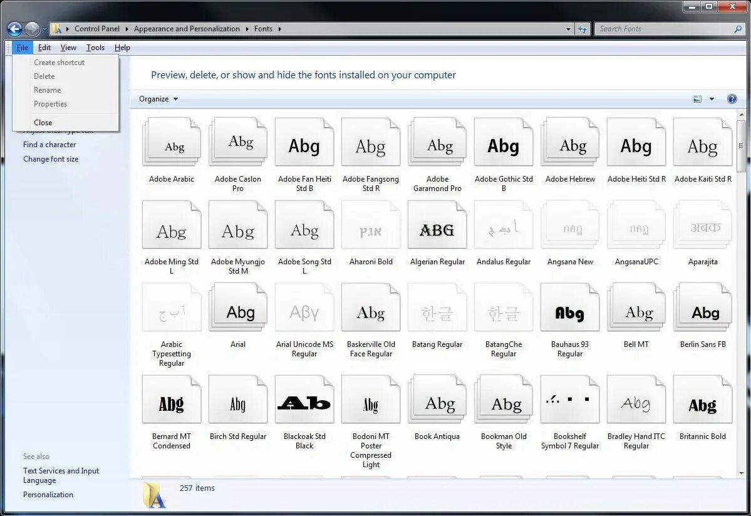
Task: Expand arrow after Appearance and Personalization breadcrumb
Action: pyautogui.click(x=247, y=29)
